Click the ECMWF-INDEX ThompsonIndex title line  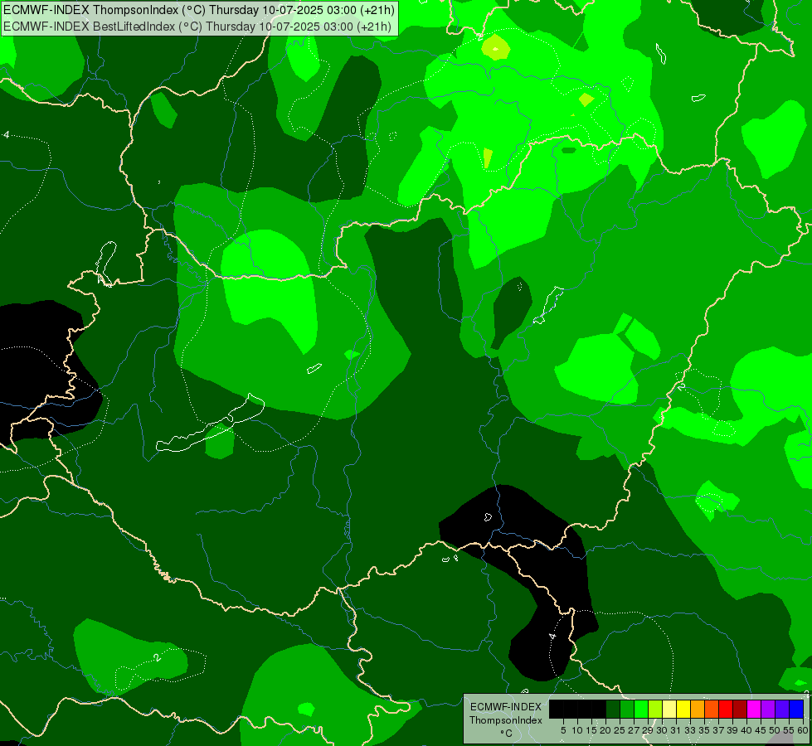tap(199, 10)
